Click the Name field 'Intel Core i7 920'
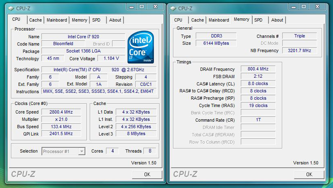Image resolution: width=333 pixels, height=188 pixels. [x=83, y=37]
